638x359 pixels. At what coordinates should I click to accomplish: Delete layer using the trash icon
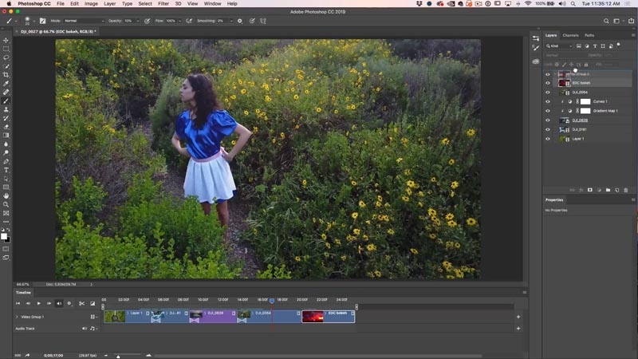click(x=626, y=190)
